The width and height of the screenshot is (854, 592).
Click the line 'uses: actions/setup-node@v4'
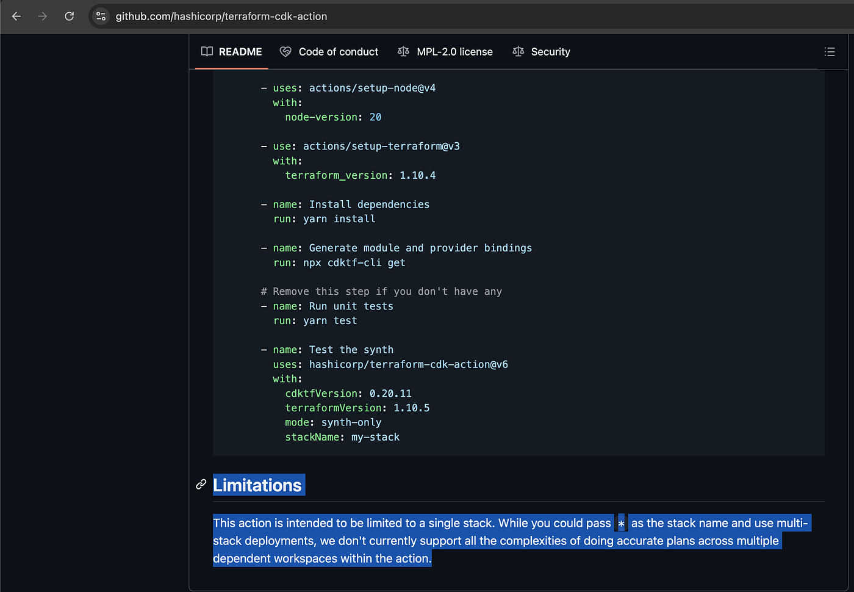coord(348,88)
